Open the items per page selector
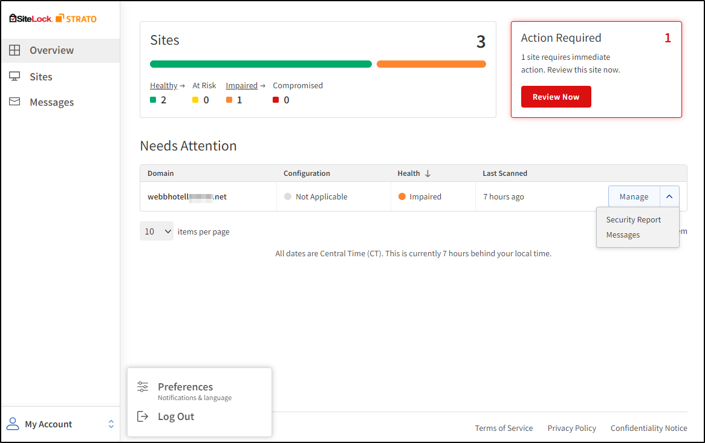Screen dimensions: 705x443 (156, 231)
